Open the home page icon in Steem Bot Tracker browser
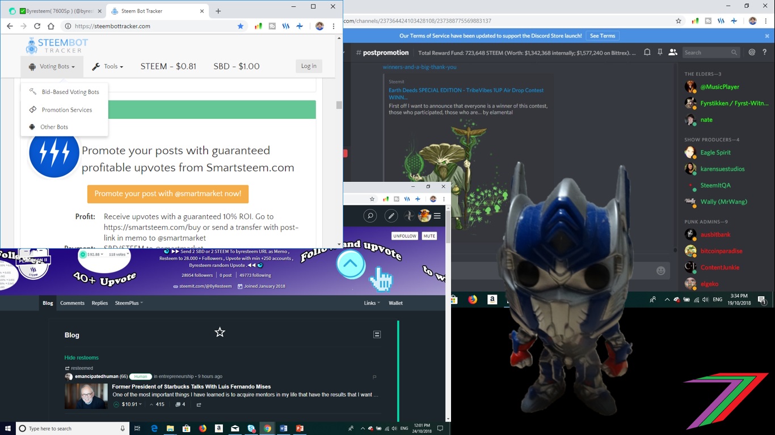Viewport: 775px width, 435px height. (x=50, y=26)
